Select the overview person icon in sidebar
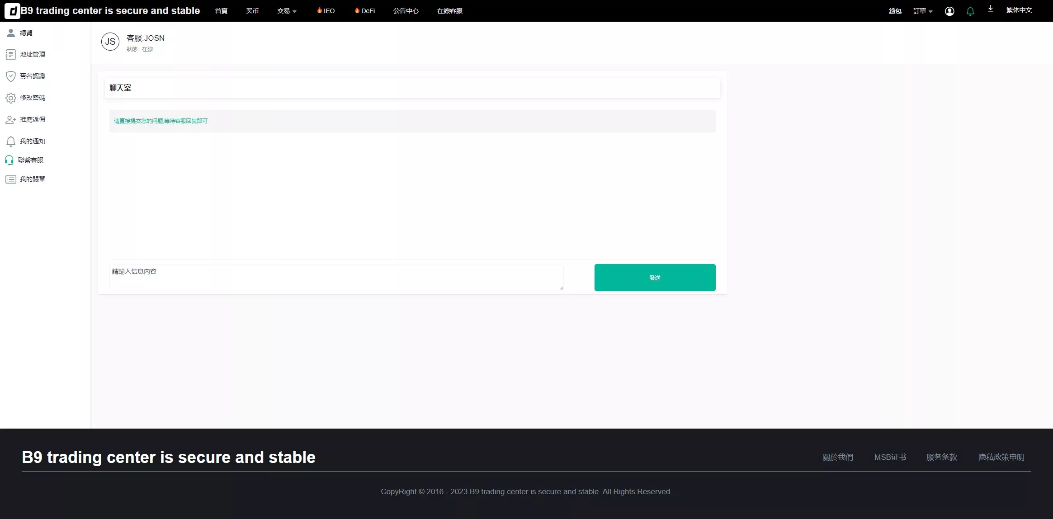The width and height of the screenshot is (1053, 519). [x=11, y=33]
